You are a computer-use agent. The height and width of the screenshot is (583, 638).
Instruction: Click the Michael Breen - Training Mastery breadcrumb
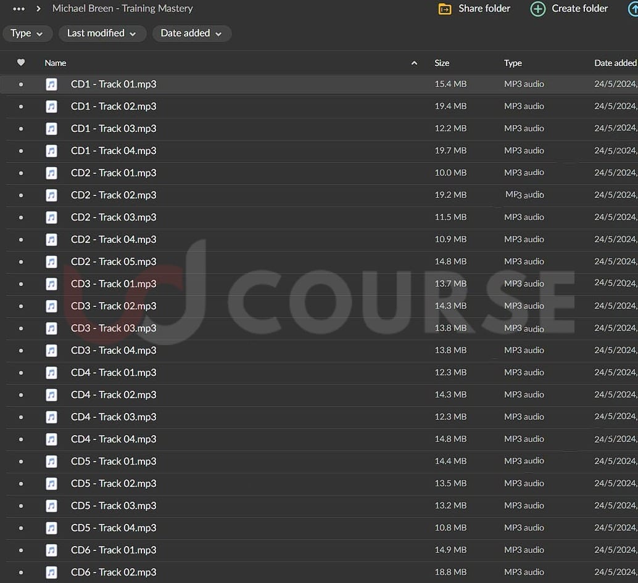[122, 9]
